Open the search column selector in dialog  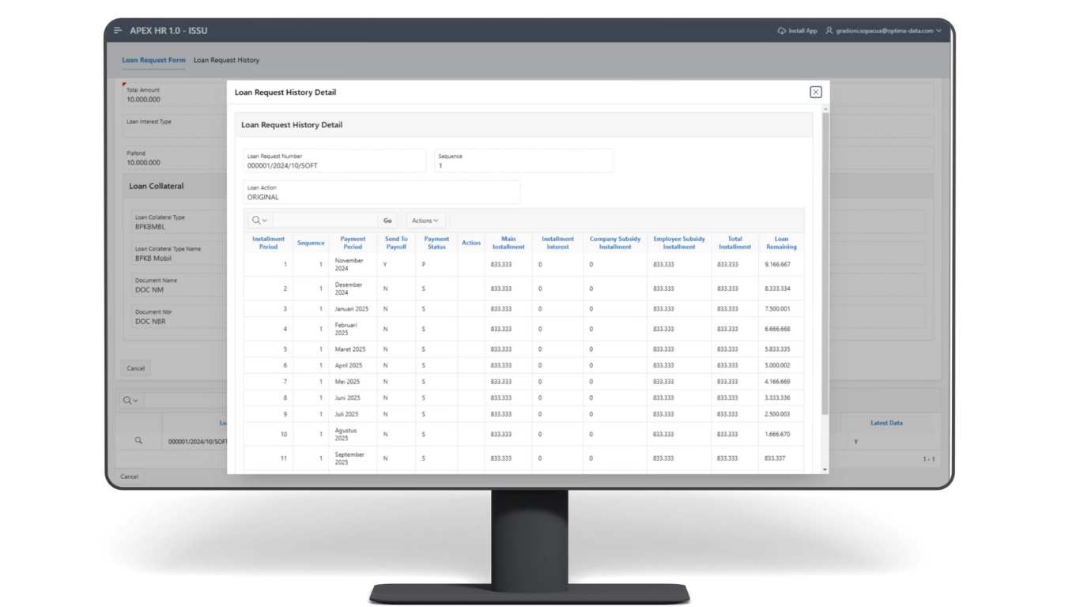coord(259,221)
